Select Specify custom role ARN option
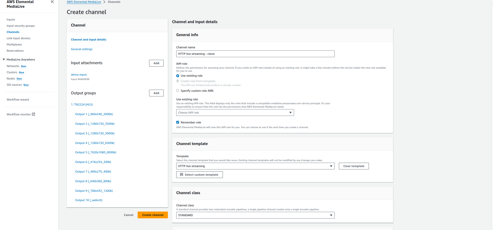 (x=178, y=91)
